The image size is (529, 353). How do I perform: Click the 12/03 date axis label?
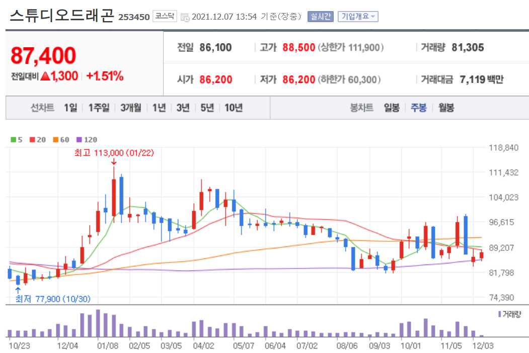click(x=483, y=345)
